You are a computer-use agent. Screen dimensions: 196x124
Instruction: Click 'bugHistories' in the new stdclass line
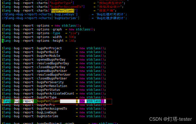coord(48,116)
